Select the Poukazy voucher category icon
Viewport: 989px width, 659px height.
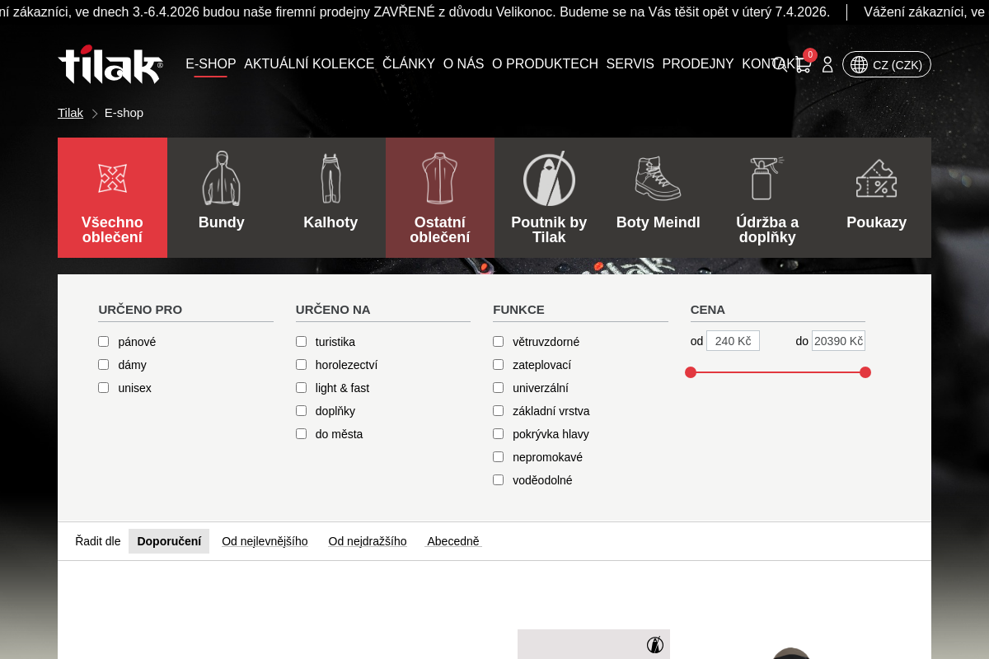click(876, 179)
